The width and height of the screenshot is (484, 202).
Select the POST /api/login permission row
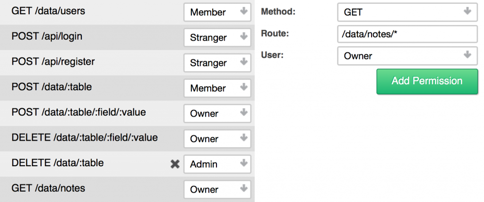pos(127,37)
